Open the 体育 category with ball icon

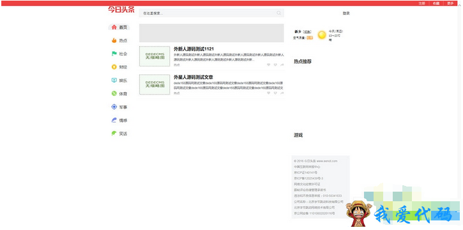(x=119, y=93)
